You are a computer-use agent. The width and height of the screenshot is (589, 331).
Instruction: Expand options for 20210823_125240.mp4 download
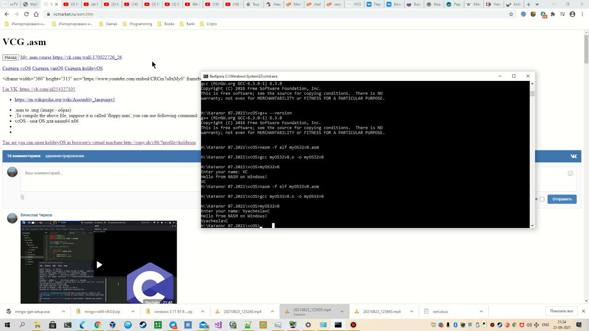coord(273,312)
